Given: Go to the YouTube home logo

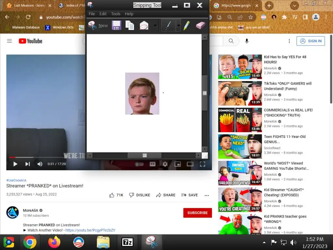Looking at the screenshot, I should point(30,41).
